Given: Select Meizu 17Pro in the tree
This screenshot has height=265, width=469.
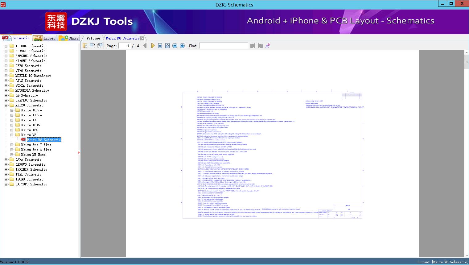Looking at the screenshot, I should coord(31,115).
